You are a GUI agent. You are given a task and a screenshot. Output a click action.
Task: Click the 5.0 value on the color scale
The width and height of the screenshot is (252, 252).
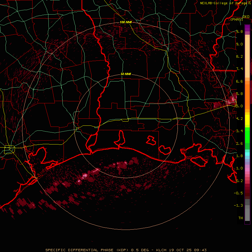coord(239,106)
